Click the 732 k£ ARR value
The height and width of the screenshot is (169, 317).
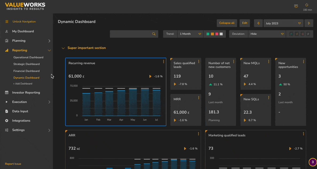74,148
